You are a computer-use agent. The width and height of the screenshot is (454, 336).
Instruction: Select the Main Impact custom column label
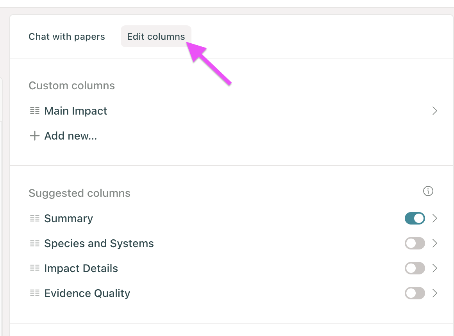pyautogui.click(x=76, y=111)
